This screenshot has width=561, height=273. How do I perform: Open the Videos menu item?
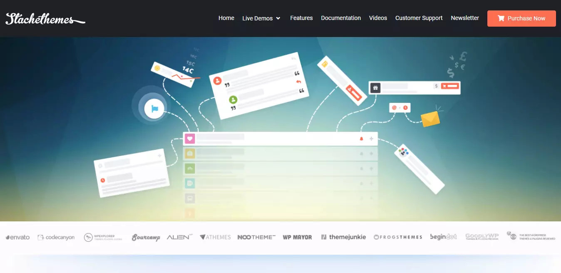[378, 18]
